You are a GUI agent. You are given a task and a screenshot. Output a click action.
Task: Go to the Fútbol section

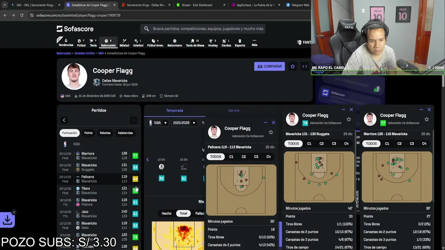click(x=81, y=43)
